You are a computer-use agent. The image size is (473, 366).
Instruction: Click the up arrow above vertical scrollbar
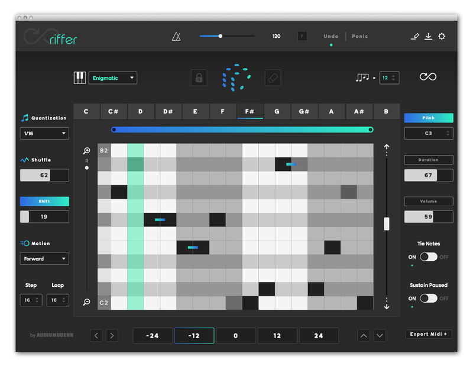[x=387, y=147]
